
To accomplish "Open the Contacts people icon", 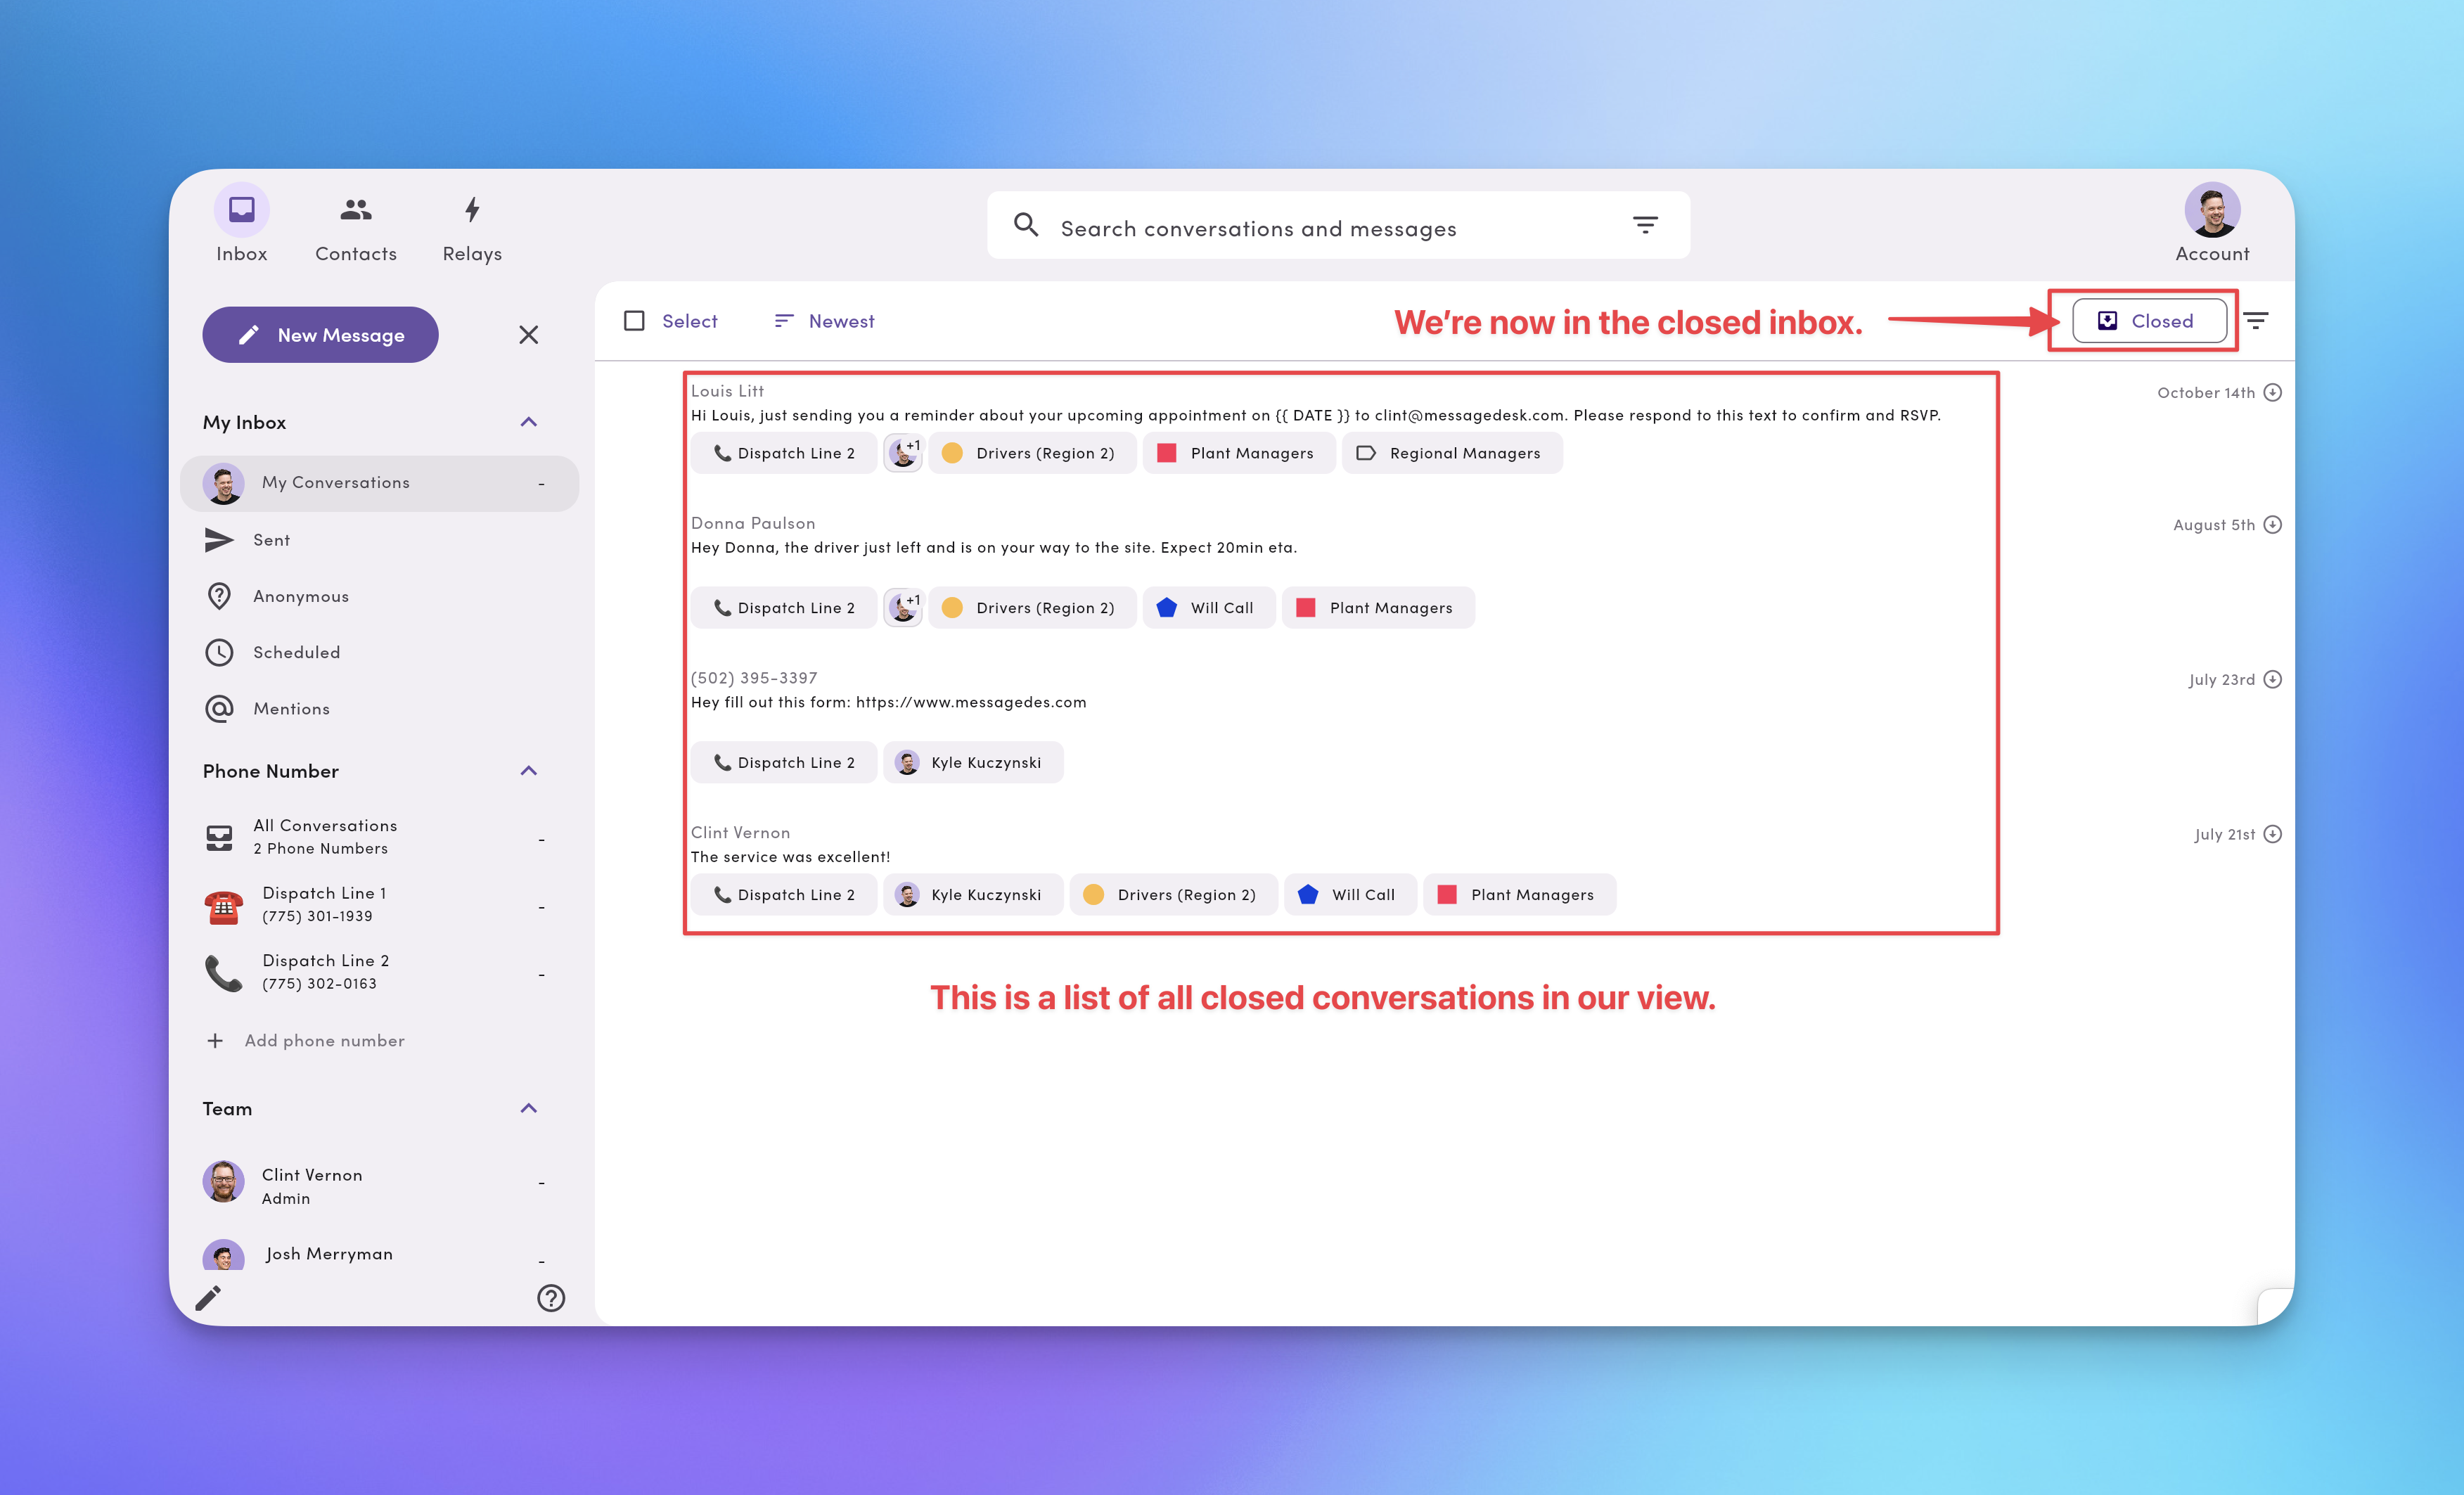I will pyautogui.click(x=356, y=210).
